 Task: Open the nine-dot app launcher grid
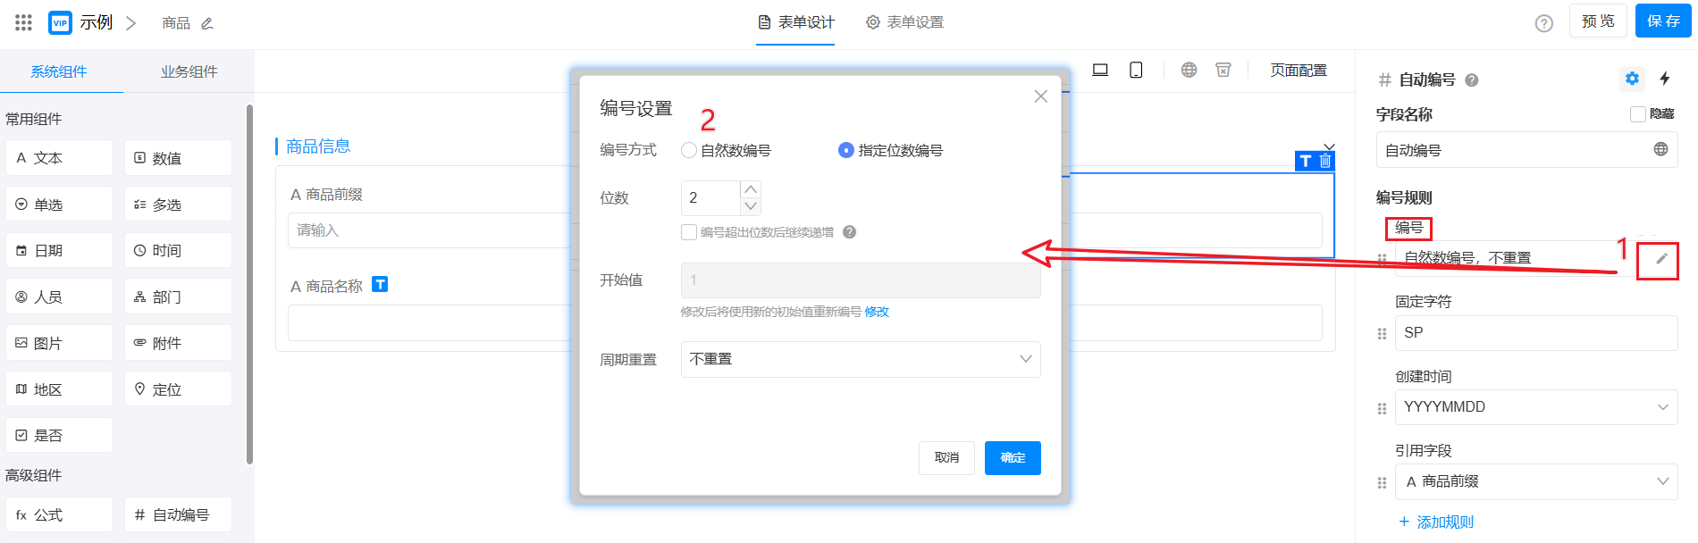(x=24, y=22)
